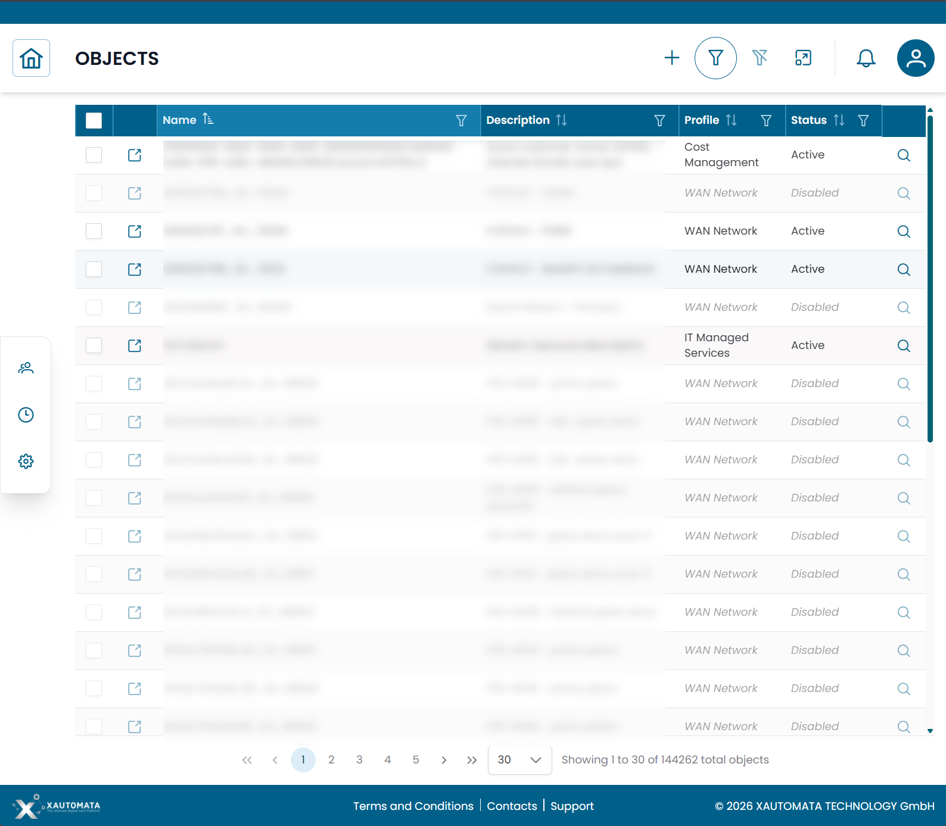946x826 pixels.
Task: Check the Cost Management row checkbox
Action: pyautogui.click(x=94, y=155)
